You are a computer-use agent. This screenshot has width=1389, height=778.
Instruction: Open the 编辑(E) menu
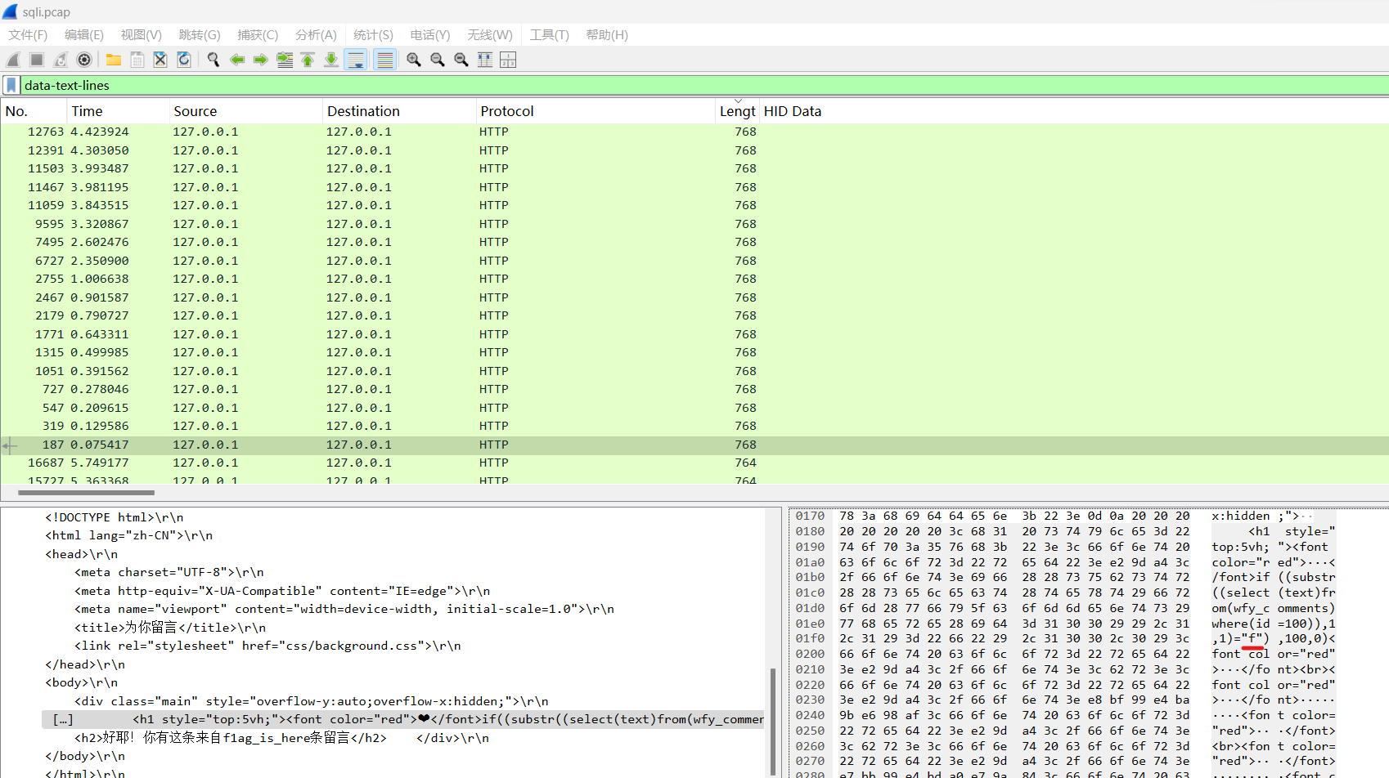point(84,35)
